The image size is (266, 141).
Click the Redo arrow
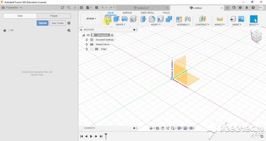(111, 7)
